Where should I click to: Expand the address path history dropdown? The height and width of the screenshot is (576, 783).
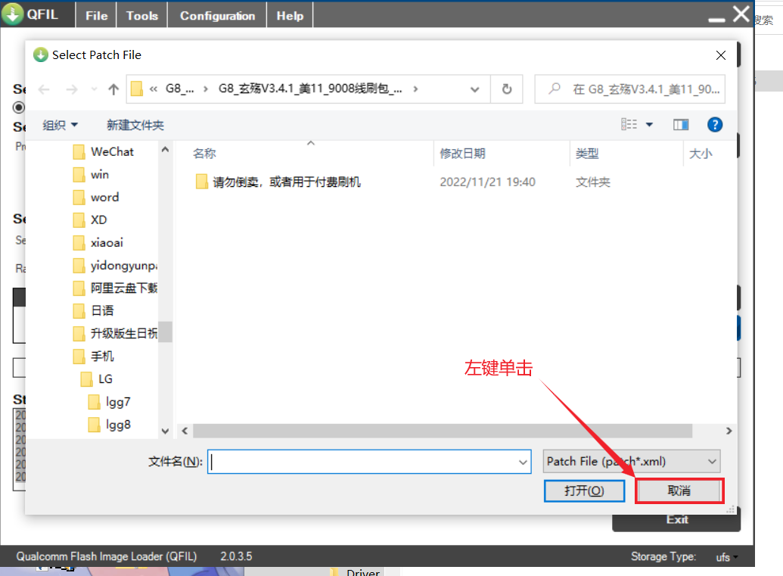click(x=475, y=89)
